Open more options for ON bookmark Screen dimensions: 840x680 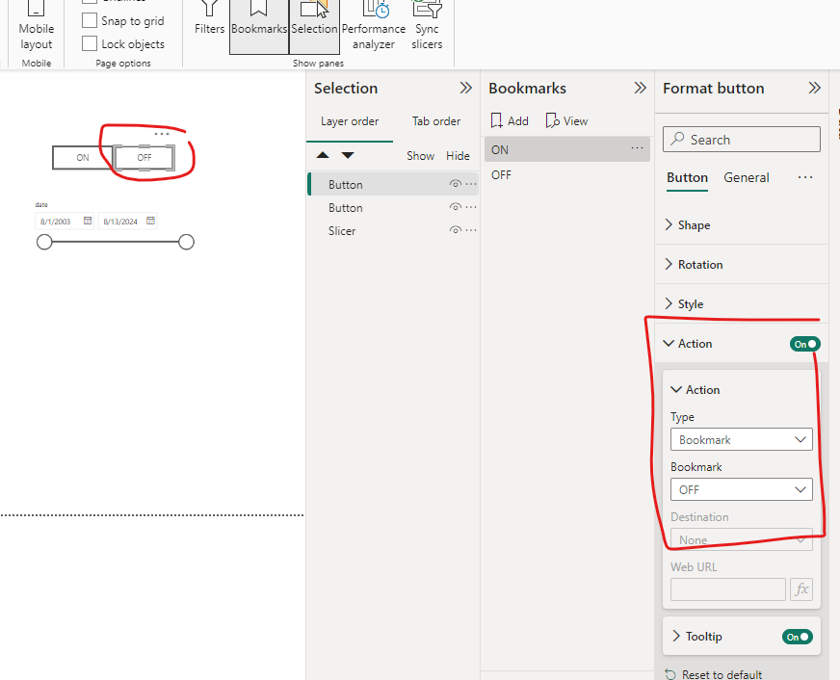[637, 147]
